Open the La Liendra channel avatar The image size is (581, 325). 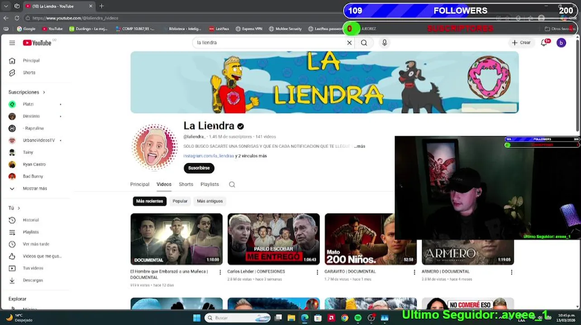(155, 147)
